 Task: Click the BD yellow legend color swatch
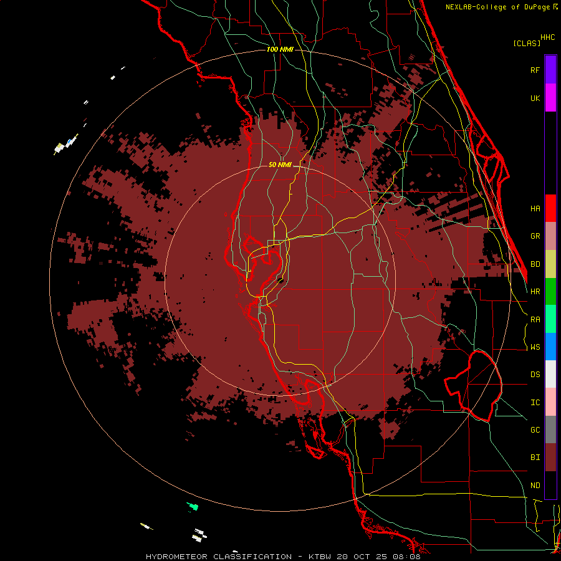coord(550,264)
